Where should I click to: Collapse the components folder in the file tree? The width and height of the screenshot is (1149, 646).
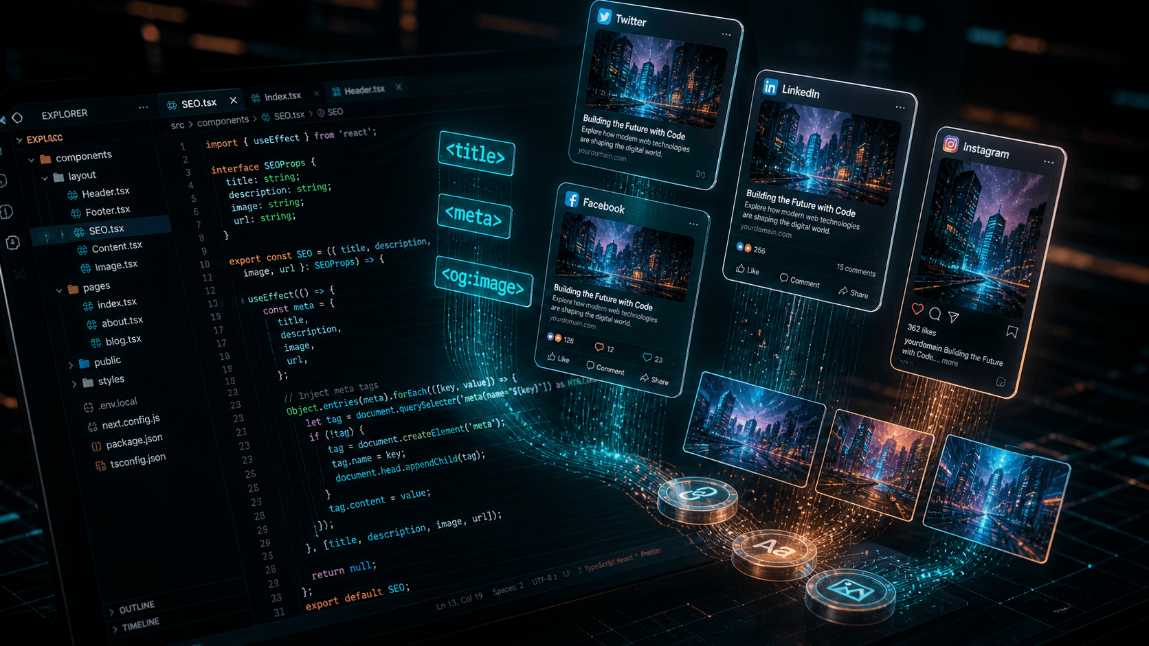[x=31, y=159]
